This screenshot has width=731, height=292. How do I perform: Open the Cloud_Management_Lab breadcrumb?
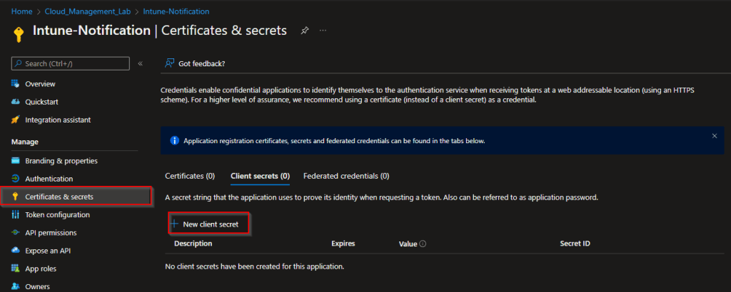pyautogui.click(x=83, y=11)
